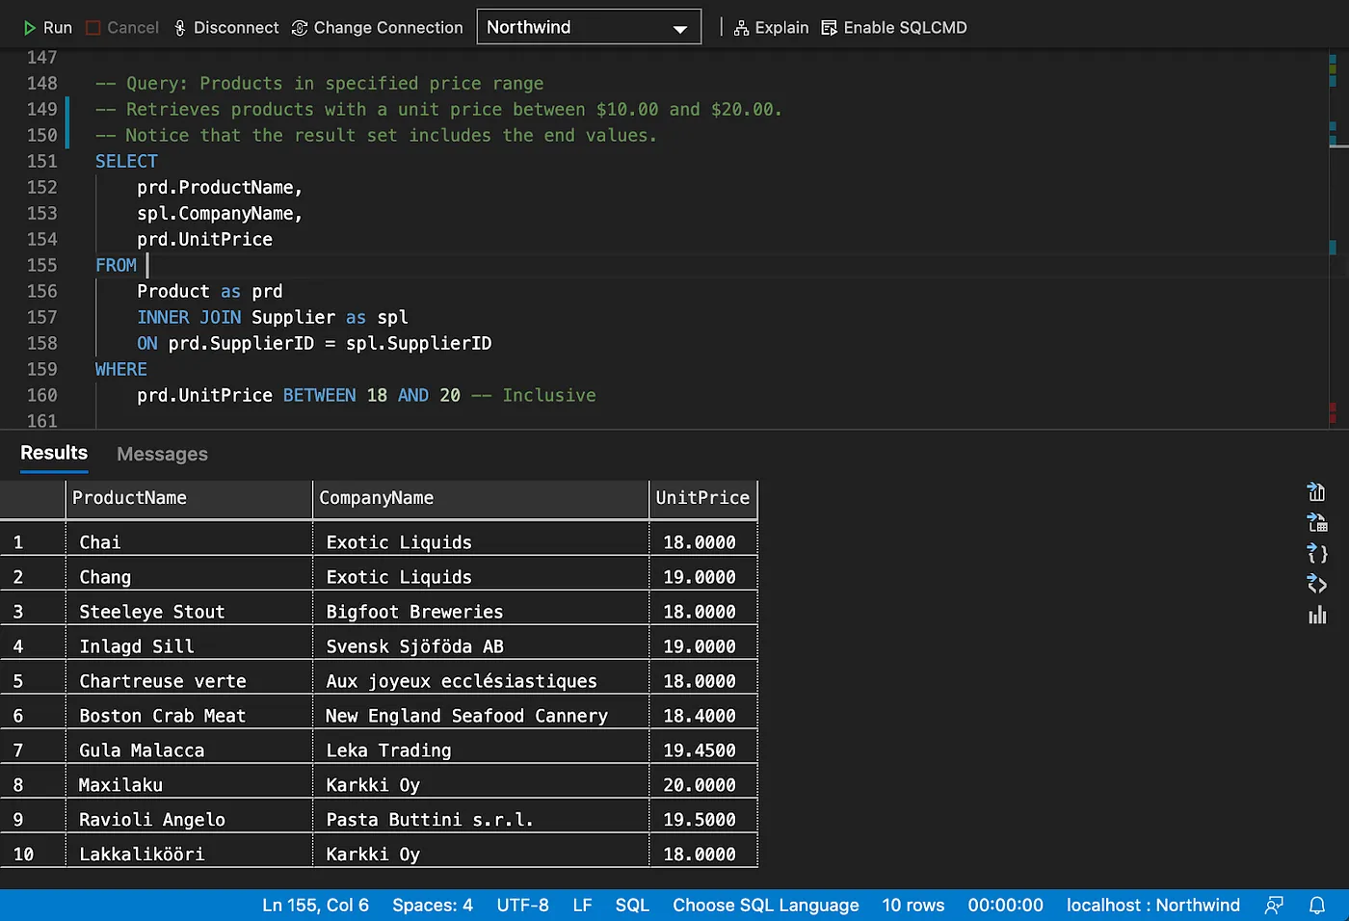Image resolution: width=1349 pixels, height=921 pixels.
Task: Click the WHERE keyword on line 159
Action: 121,369
